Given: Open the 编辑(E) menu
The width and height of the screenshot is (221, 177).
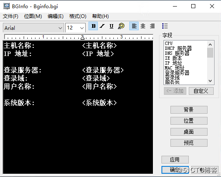Looking at the screenshot, I should point(55,16).
